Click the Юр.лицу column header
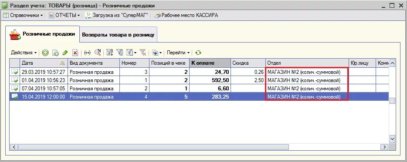 (x=362, y=63)
